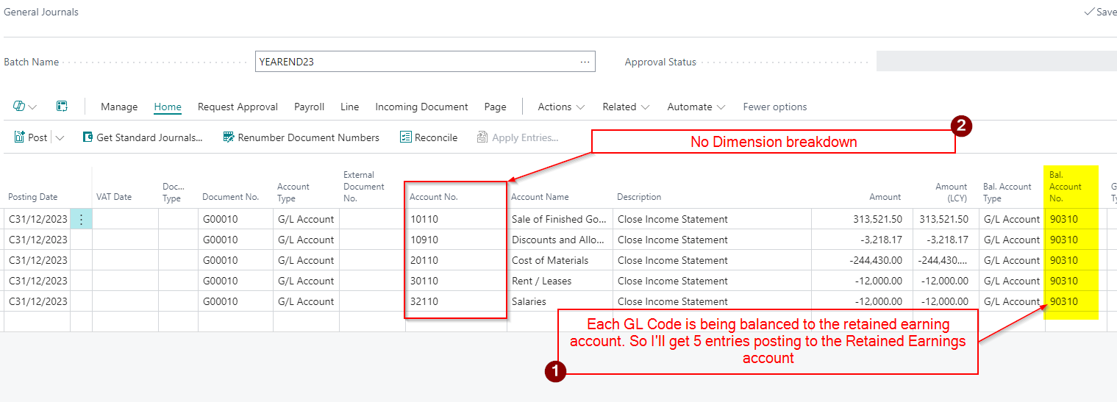Open row options three-dot menu

(81, 219)
